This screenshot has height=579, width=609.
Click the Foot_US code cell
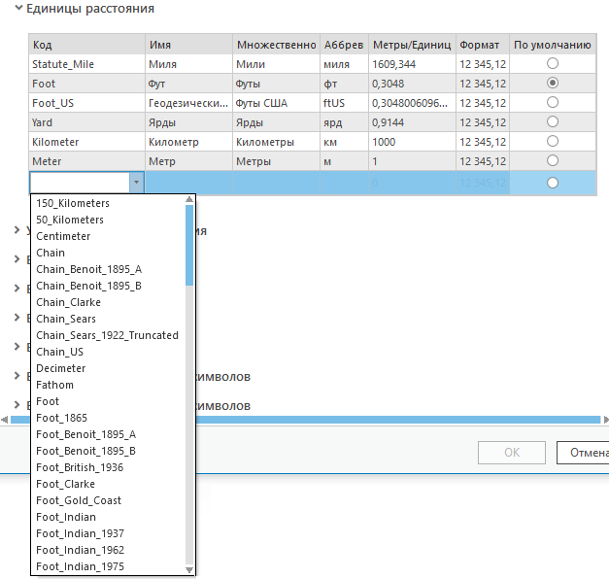point(86,102)
